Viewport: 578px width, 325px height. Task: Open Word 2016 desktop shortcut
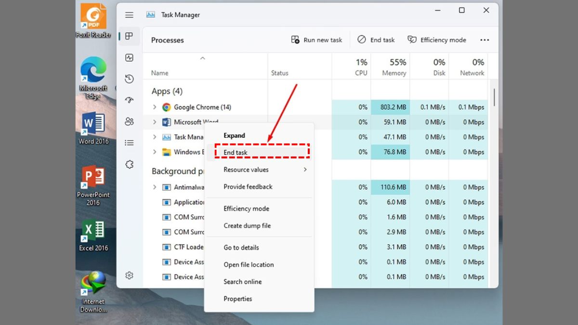click(x=93, y=128)
